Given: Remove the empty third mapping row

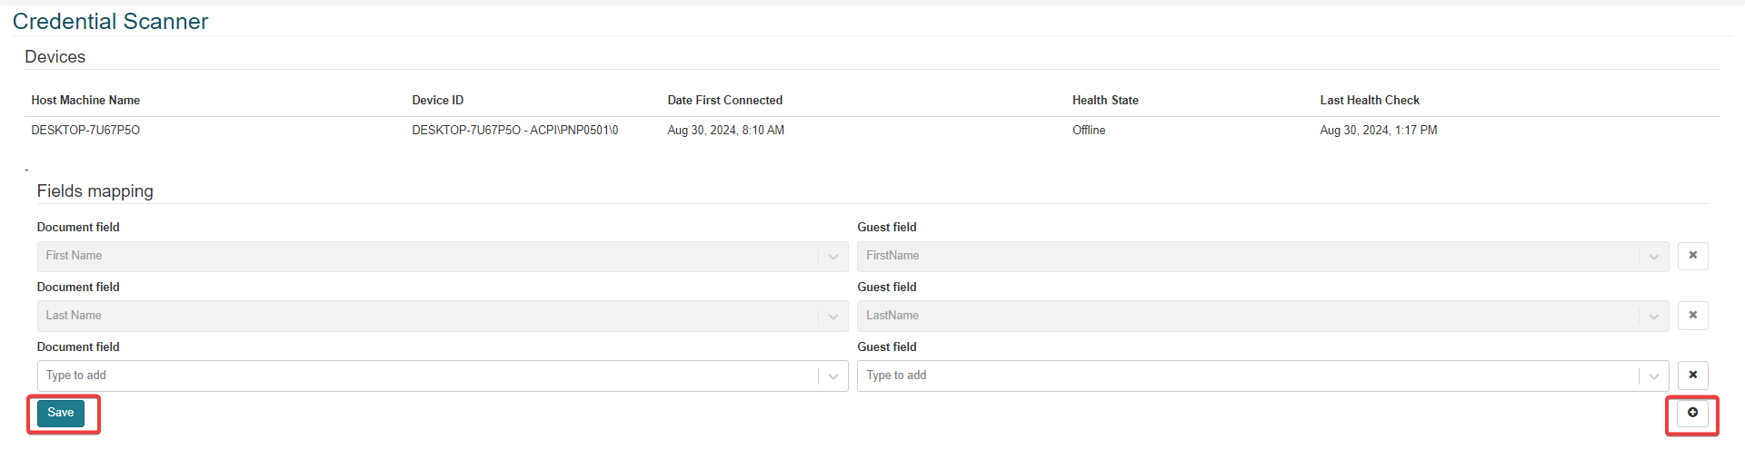Looking at the screenshot, I should pos(1692,376).
